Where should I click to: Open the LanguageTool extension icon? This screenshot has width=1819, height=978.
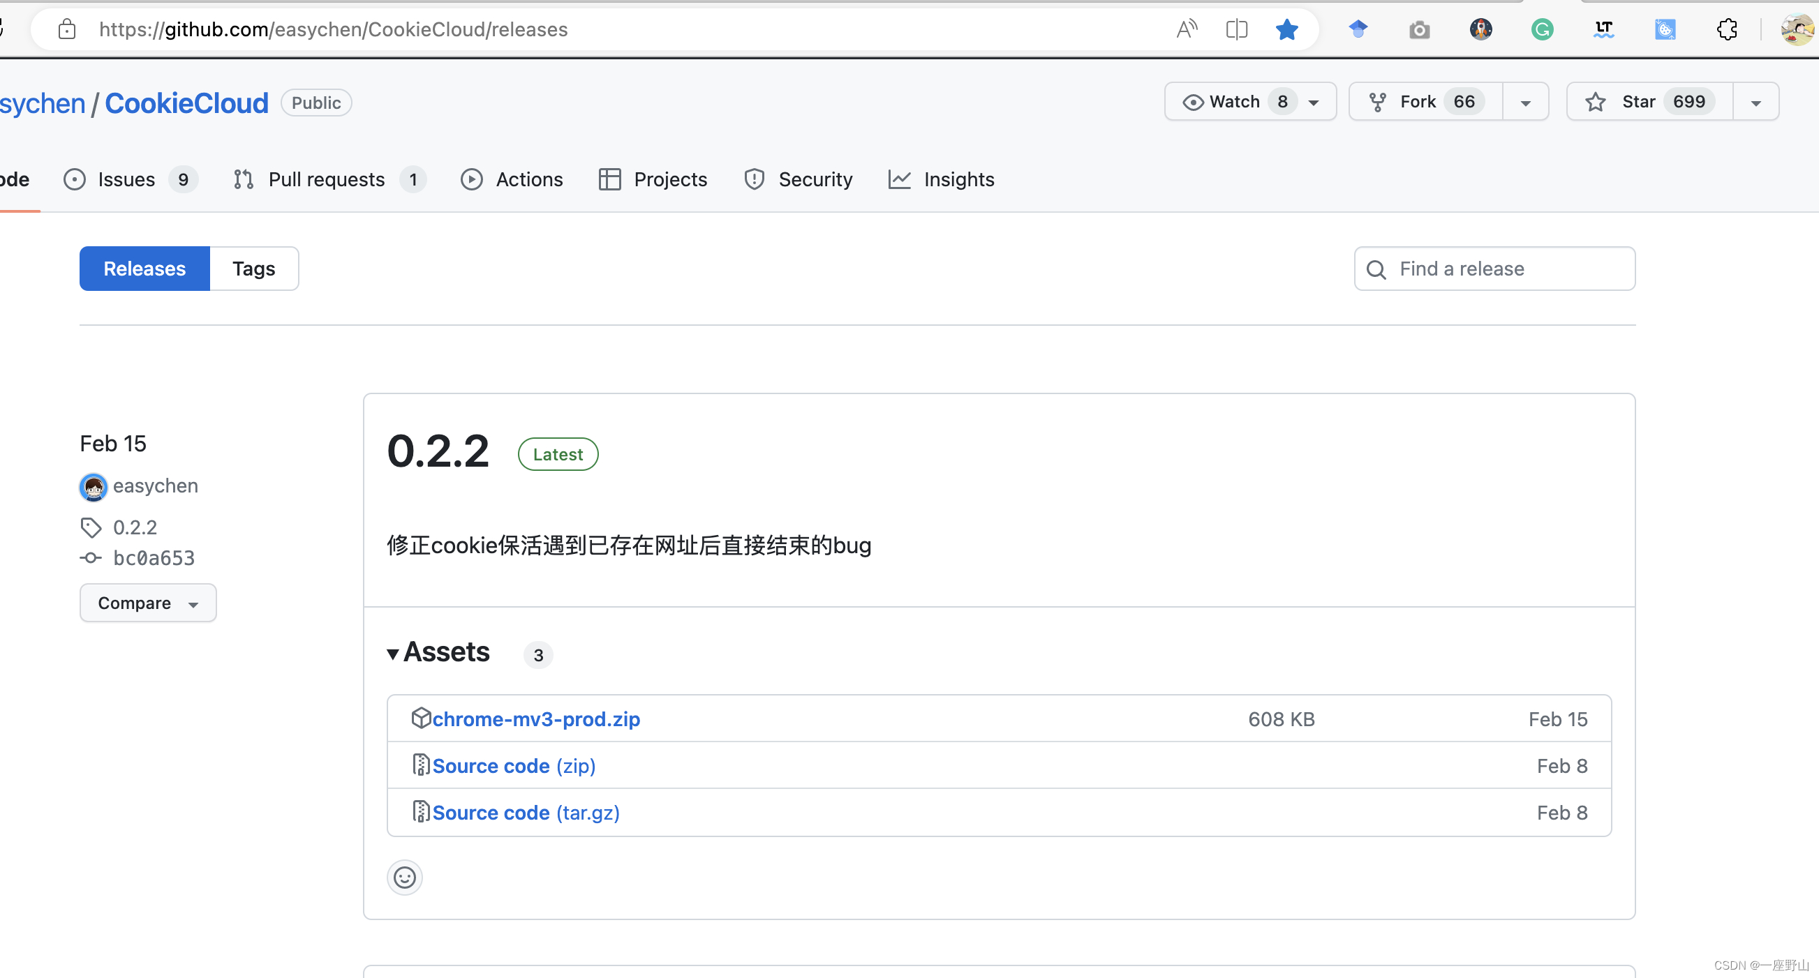(x=1603, y=29)
